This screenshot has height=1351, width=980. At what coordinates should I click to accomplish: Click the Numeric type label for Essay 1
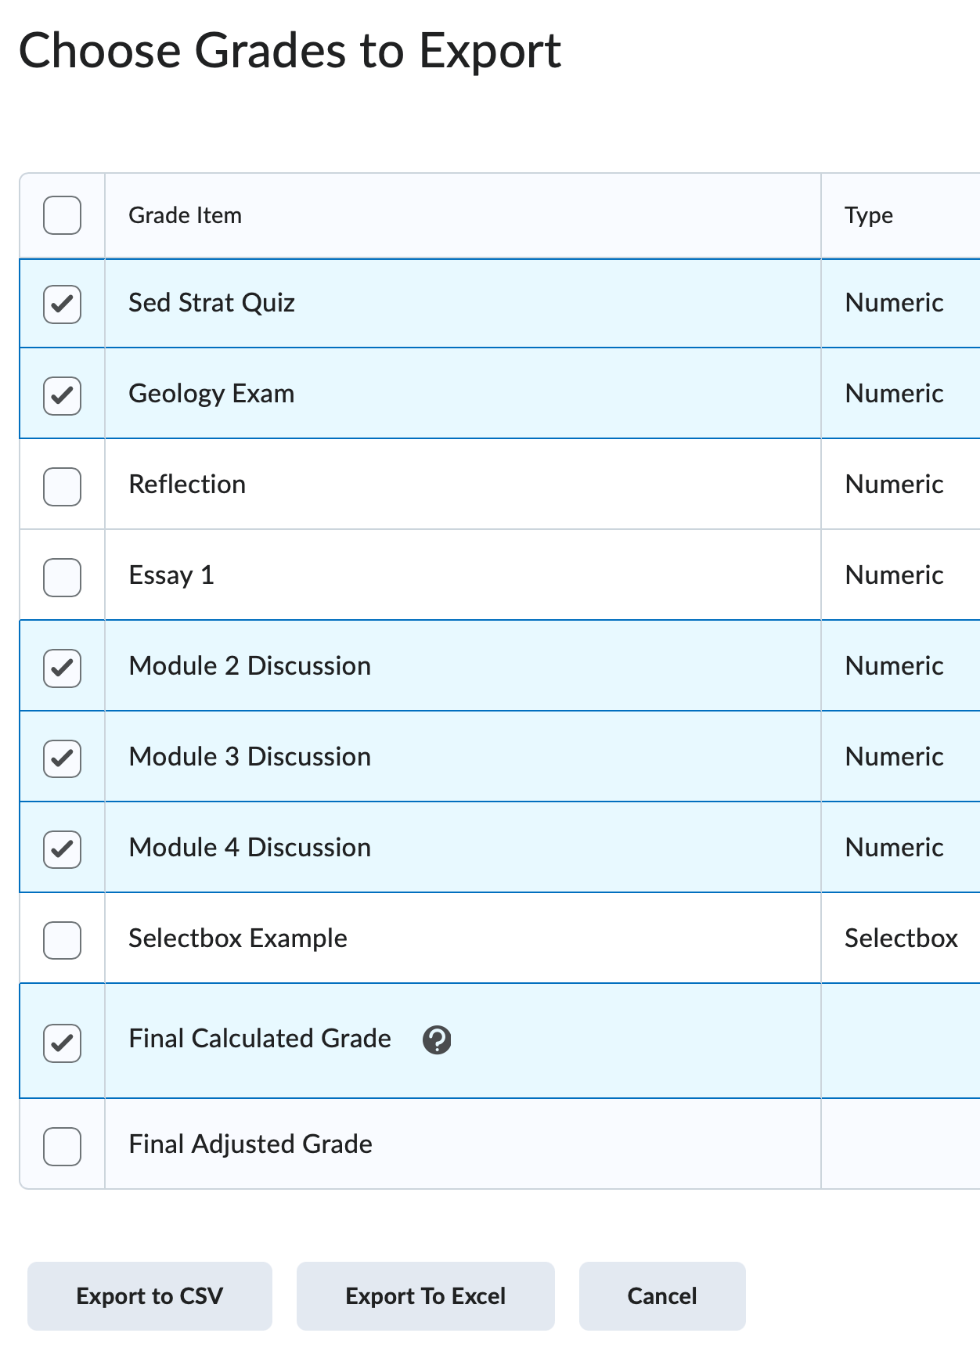click(893, 576)
